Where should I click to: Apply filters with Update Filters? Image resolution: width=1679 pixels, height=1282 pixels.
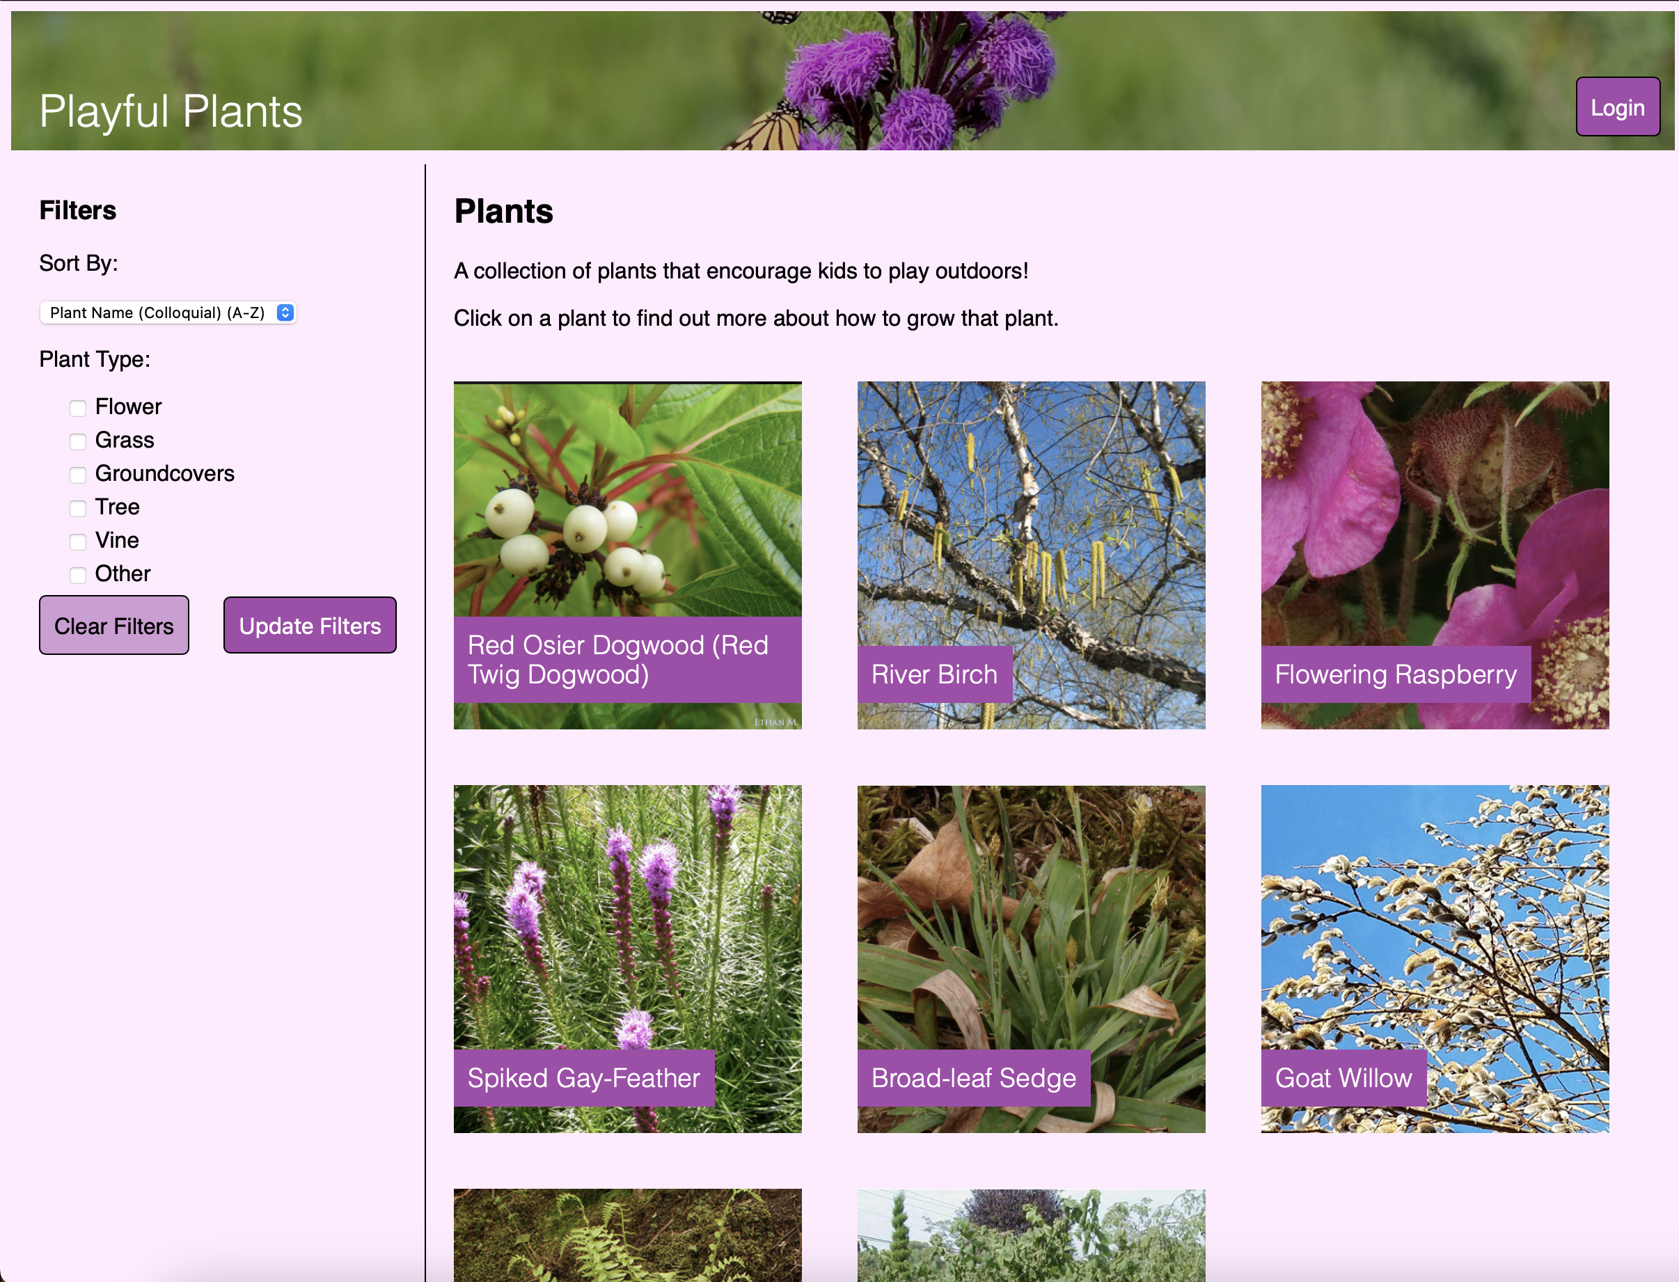tap(310, 625)
